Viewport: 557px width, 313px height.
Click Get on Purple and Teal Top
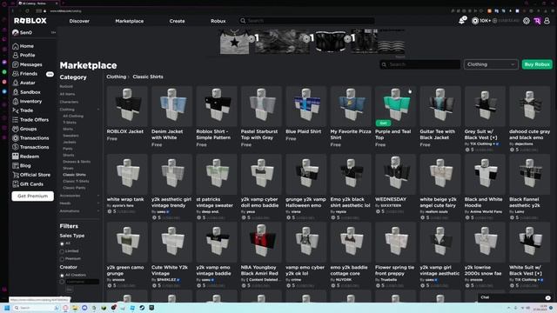pyautogui.click(x=383, y=123)
